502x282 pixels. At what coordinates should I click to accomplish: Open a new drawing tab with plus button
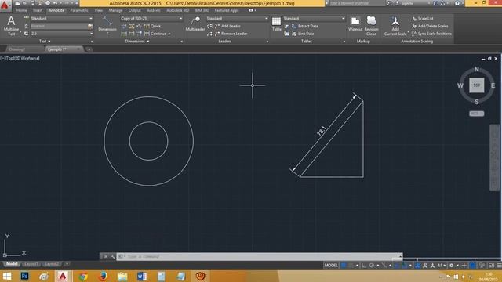pos(89,49)
